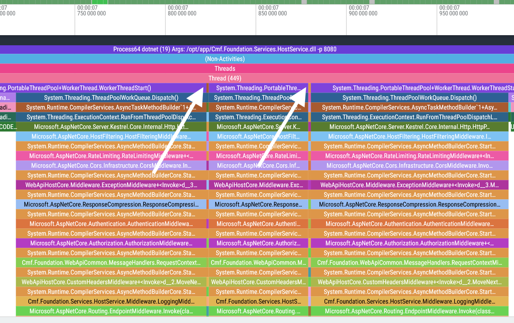Select rightmost EndpointMiddleware.Invoke slice
514x323 pixels.
point(409,311)
